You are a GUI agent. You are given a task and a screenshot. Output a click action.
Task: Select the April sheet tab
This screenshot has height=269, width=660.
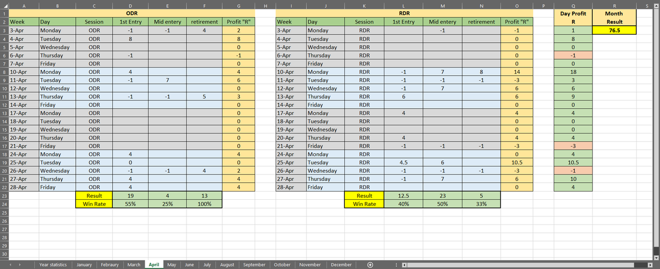[154, 265]
